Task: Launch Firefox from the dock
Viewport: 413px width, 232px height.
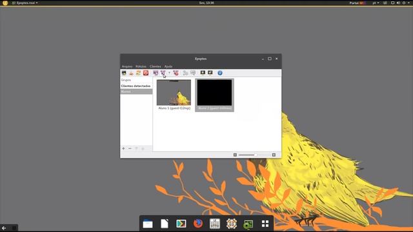Action: [198, 224]
